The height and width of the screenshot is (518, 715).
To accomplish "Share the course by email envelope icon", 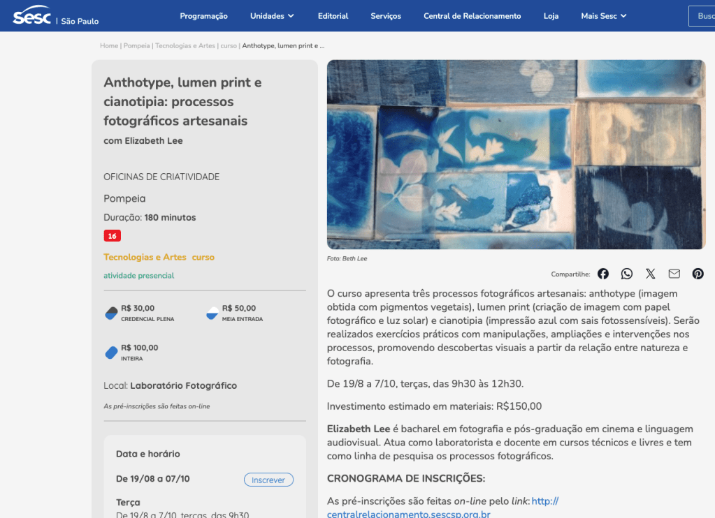I will [x=674, y=274].
